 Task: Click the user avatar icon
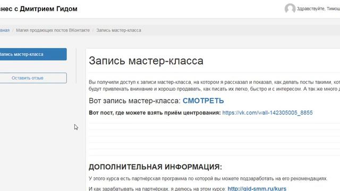(x=290, y=8)
